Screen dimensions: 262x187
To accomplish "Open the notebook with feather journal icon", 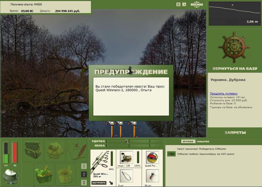I will coord(77,150).
